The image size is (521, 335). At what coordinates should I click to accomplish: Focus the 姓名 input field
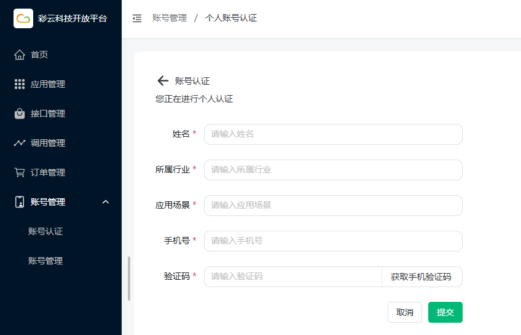333,134
